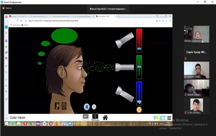
Task: Select the brain silhouette head thumbnail
Action: (64, 106)
